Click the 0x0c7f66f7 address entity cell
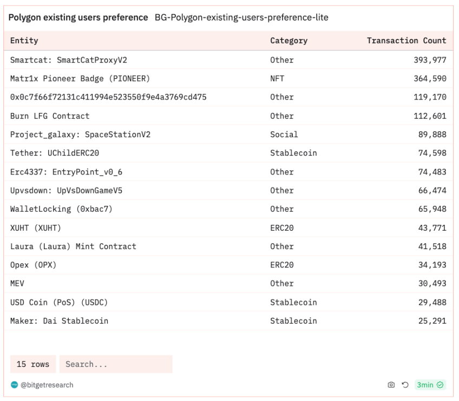The image size is (459, 401). (x=108, y=97)
